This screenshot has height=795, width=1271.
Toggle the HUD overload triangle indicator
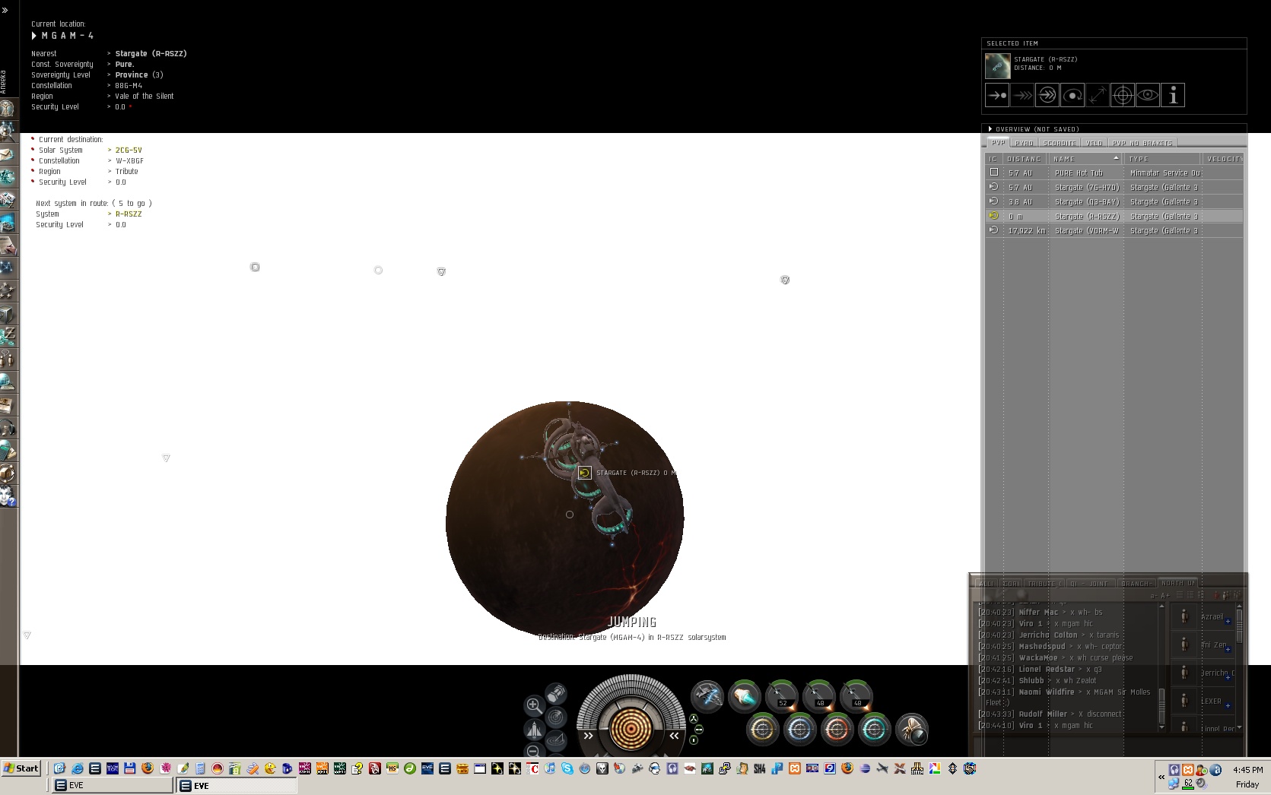point(694,718)
